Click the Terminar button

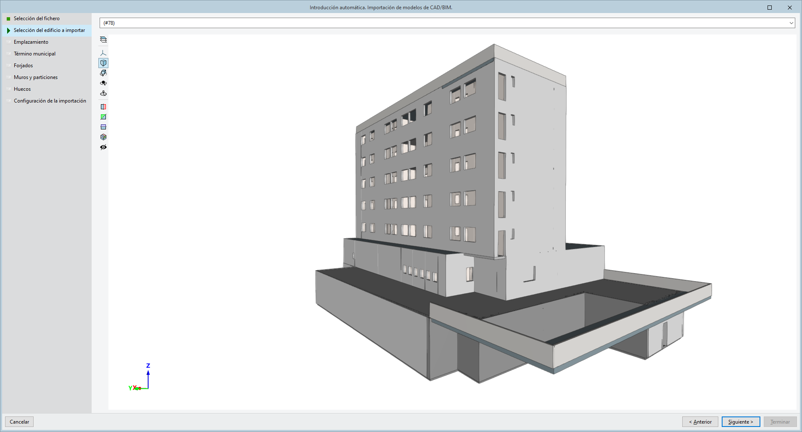(x=780, y=422)
